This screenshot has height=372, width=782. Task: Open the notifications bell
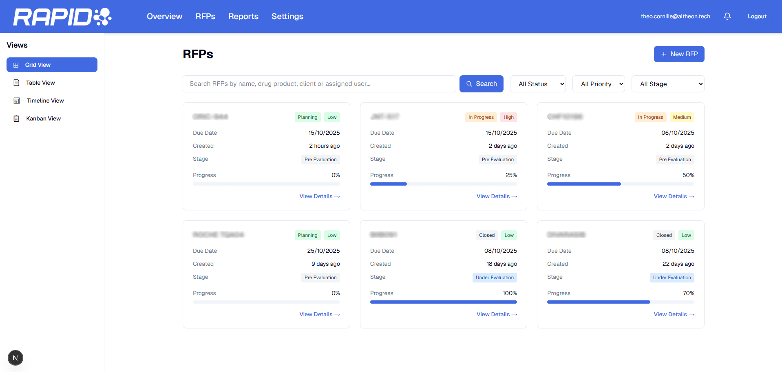point(727,16)
